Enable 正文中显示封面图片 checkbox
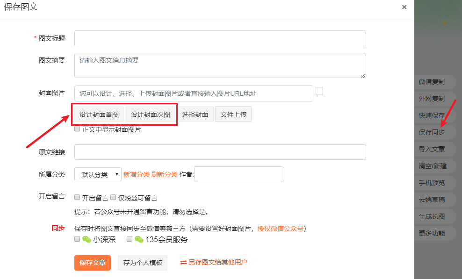 pos(77,129)
